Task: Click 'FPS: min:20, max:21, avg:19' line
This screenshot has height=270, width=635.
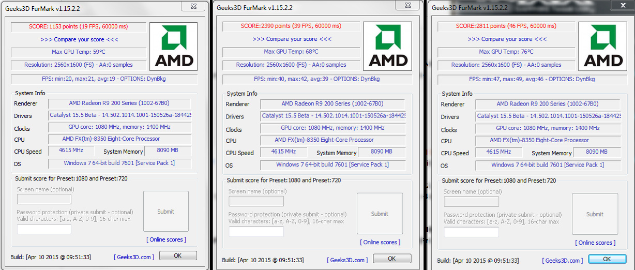Action: pyautogui.click(x=104, y=79)
